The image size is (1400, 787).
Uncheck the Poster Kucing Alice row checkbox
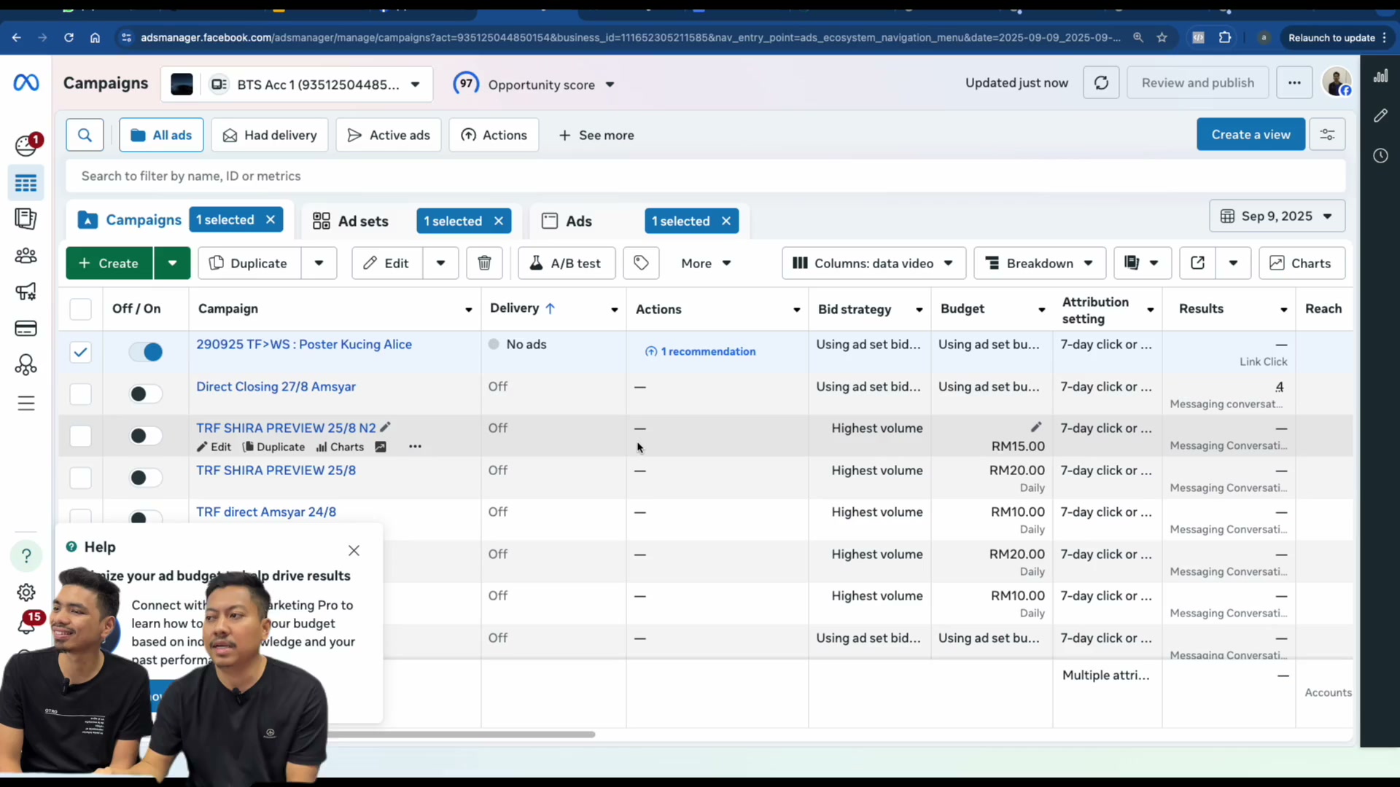click(x=80, y=352)
